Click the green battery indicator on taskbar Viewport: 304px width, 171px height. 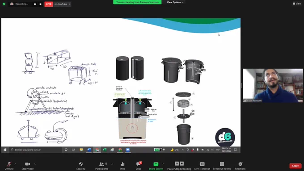tap(158, 150)
